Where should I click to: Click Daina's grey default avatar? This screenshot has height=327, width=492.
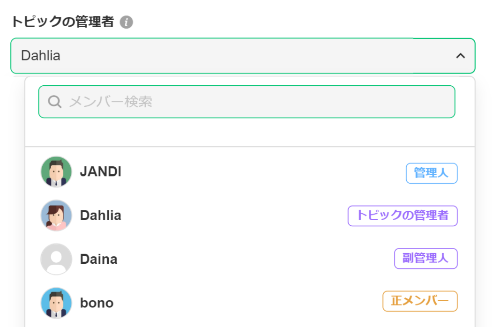click(x=56, y=259)
